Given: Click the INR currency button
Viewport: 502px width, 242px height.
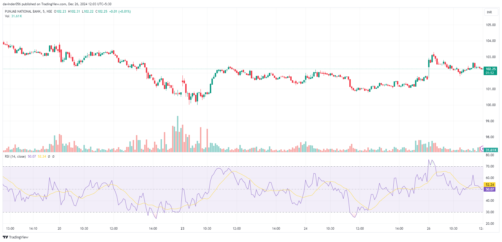Looking at the screenshot, I should tap(491, 12).
